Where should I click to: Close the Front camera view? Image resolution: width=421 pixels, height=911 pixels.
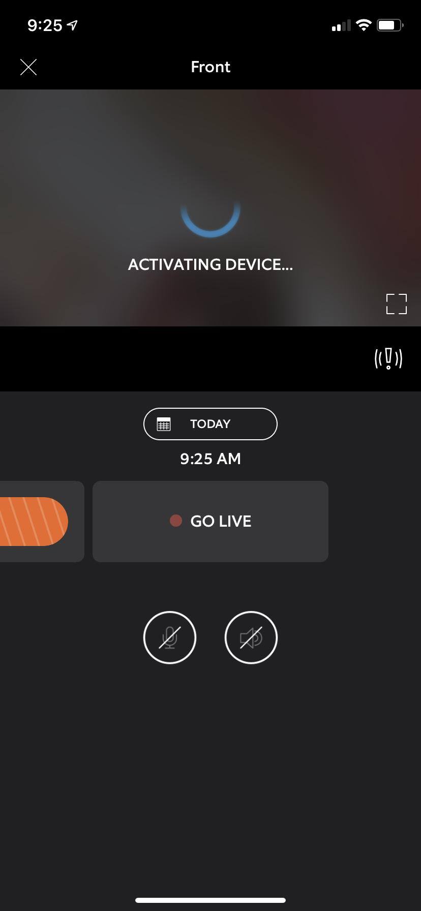(x=28, y=67)
